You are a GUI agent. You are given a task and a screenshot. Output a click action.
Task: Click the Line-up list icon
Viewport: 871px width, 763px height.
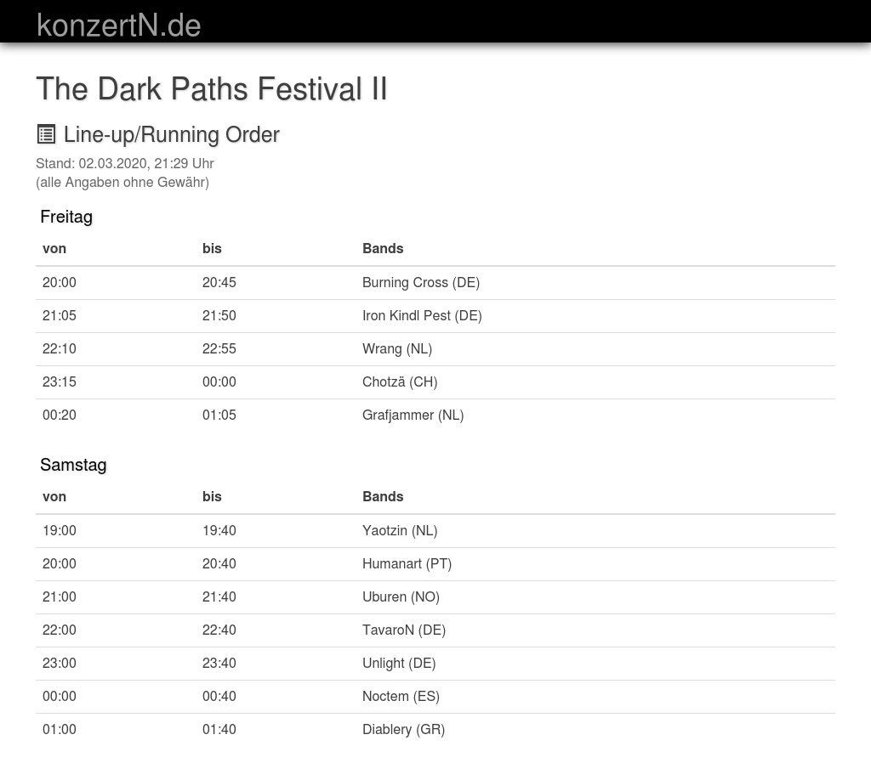click(46, 134)
